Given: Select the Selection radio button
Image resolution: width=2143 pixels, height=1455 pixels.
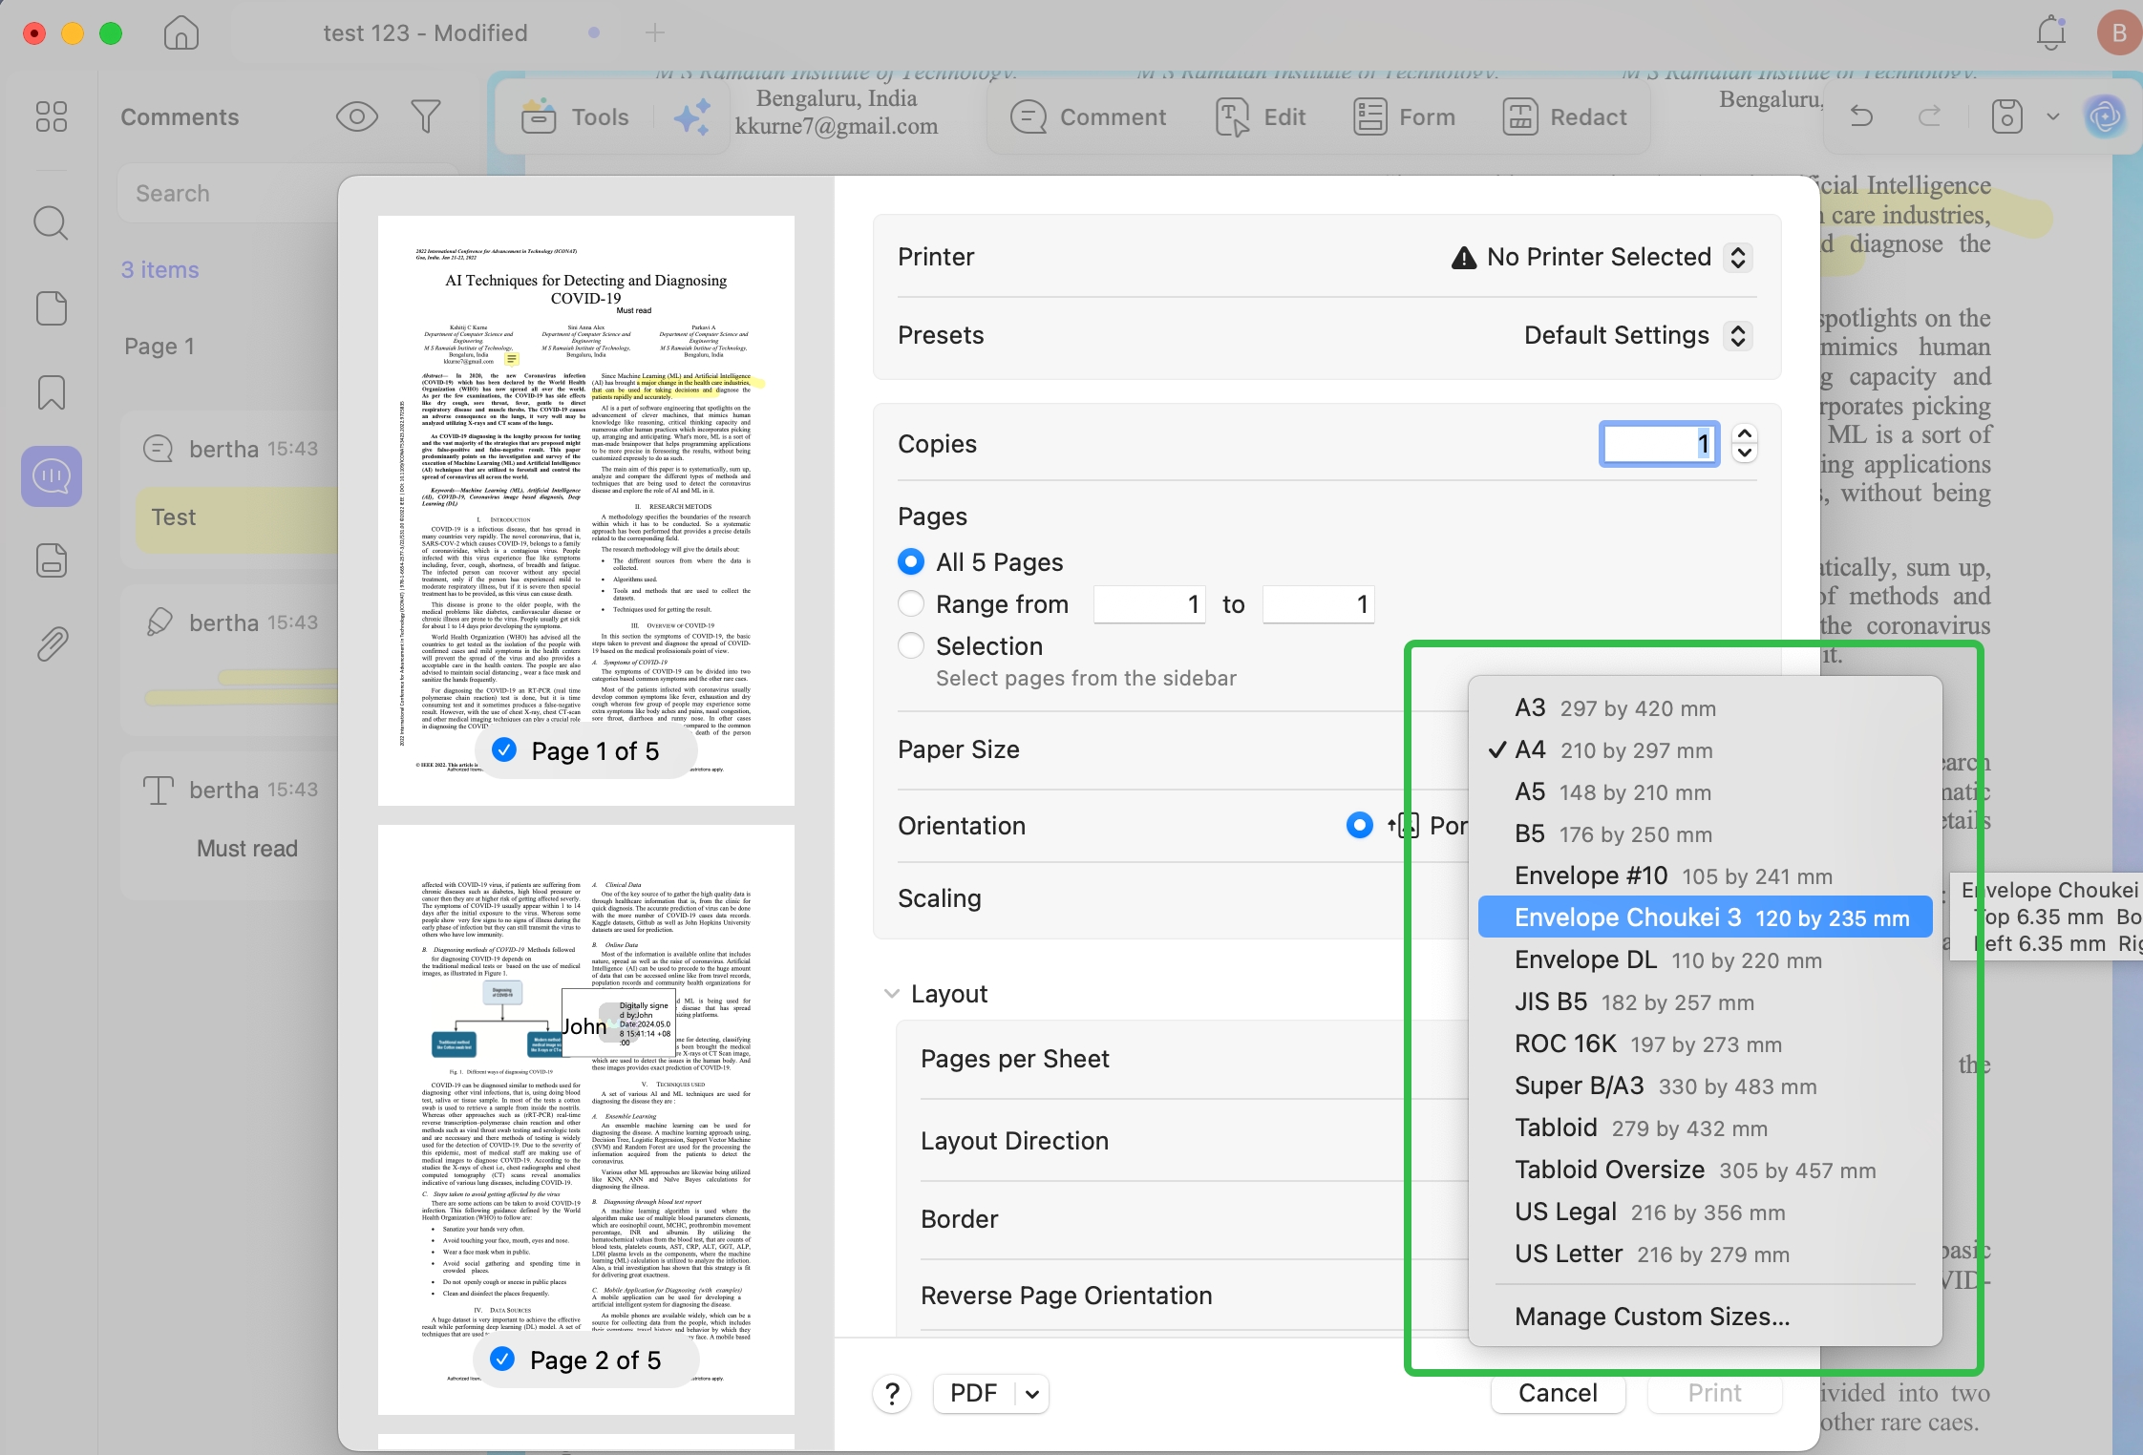Looking at the screenshot, I should tap(911, 645).
